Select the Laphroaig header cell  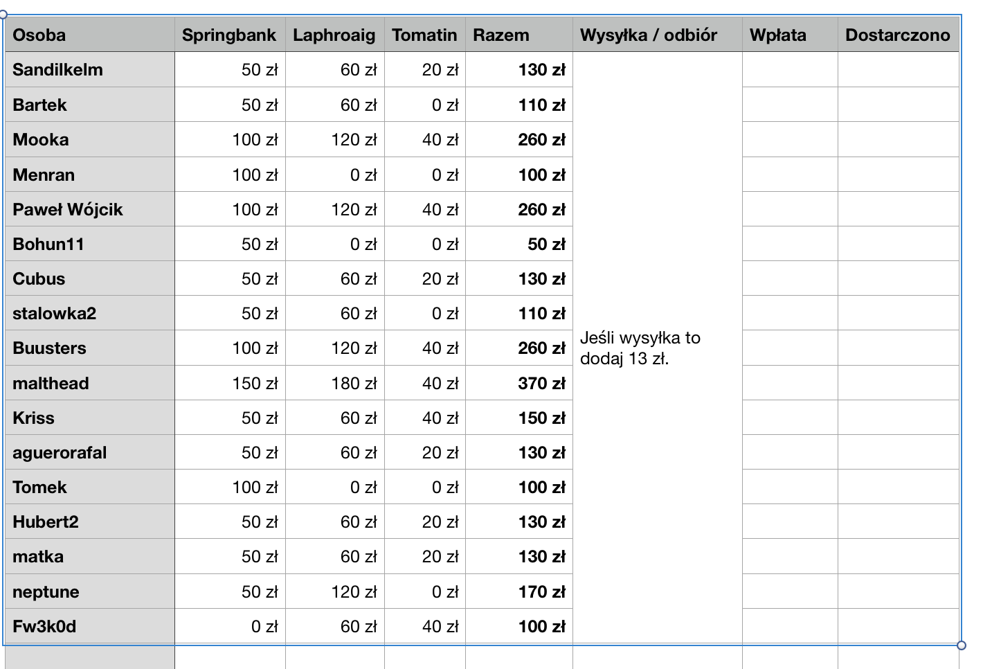334,35
